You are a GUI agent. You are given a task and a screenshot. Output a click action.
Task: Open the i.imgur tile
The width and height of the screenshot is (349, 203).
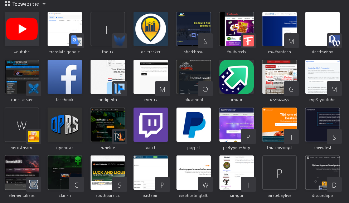[x=237, y=173]
